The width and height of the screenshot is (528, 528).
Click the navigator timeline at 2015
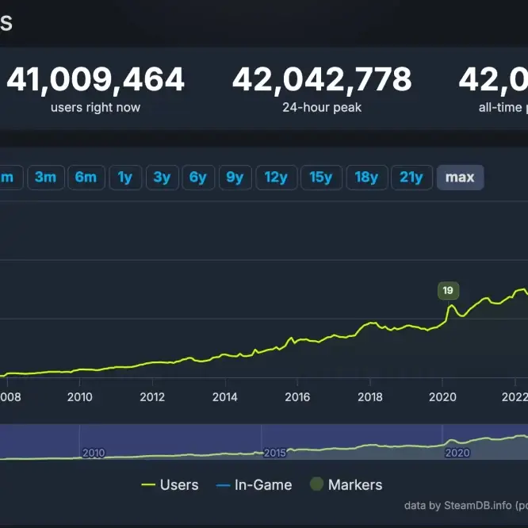(274, 453)
